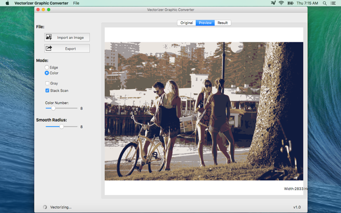The image size is (341, 213).
Task: Switch to the Result tab
Action: pos(223,23)
